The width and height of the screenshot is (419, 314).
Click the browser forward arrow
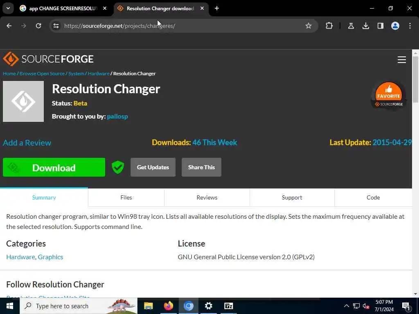[x=24, y=26]
